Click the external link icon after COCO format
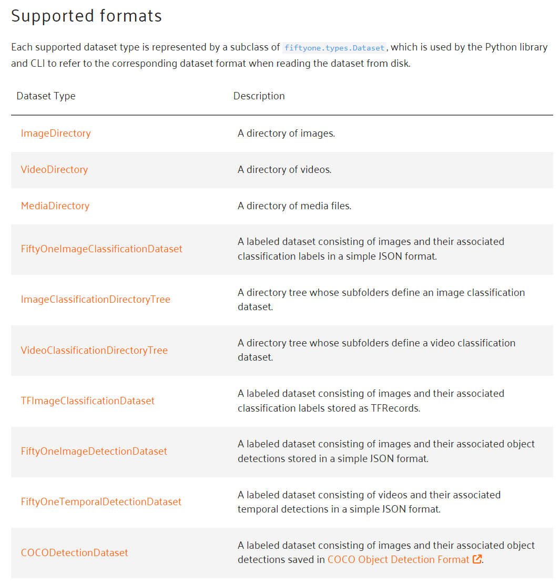 [477, 560]
